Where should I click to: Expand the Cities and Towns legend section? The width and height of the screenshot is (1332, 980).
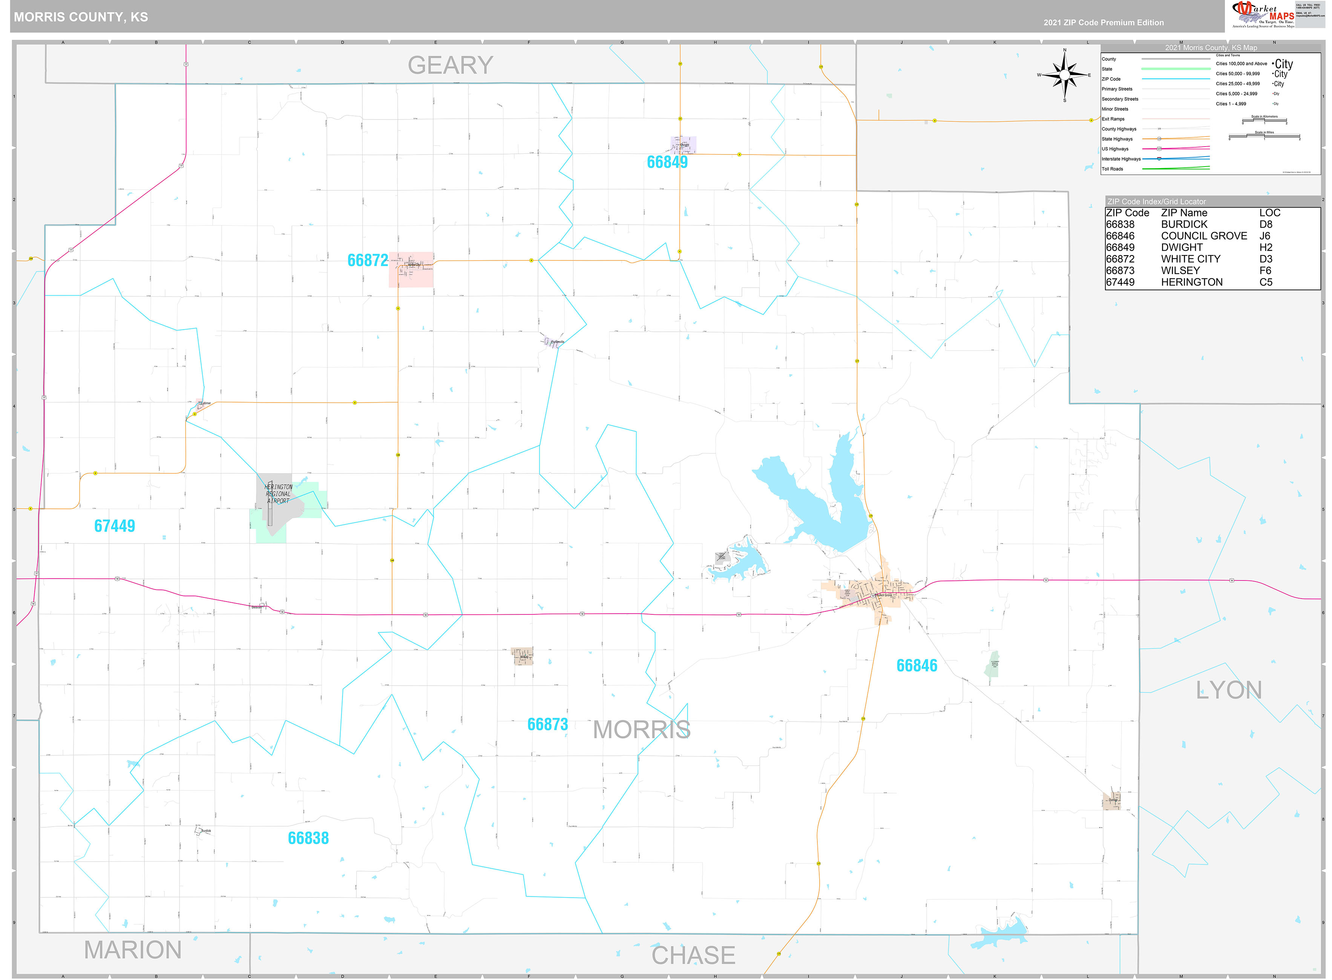click(x=1228, y=55)
